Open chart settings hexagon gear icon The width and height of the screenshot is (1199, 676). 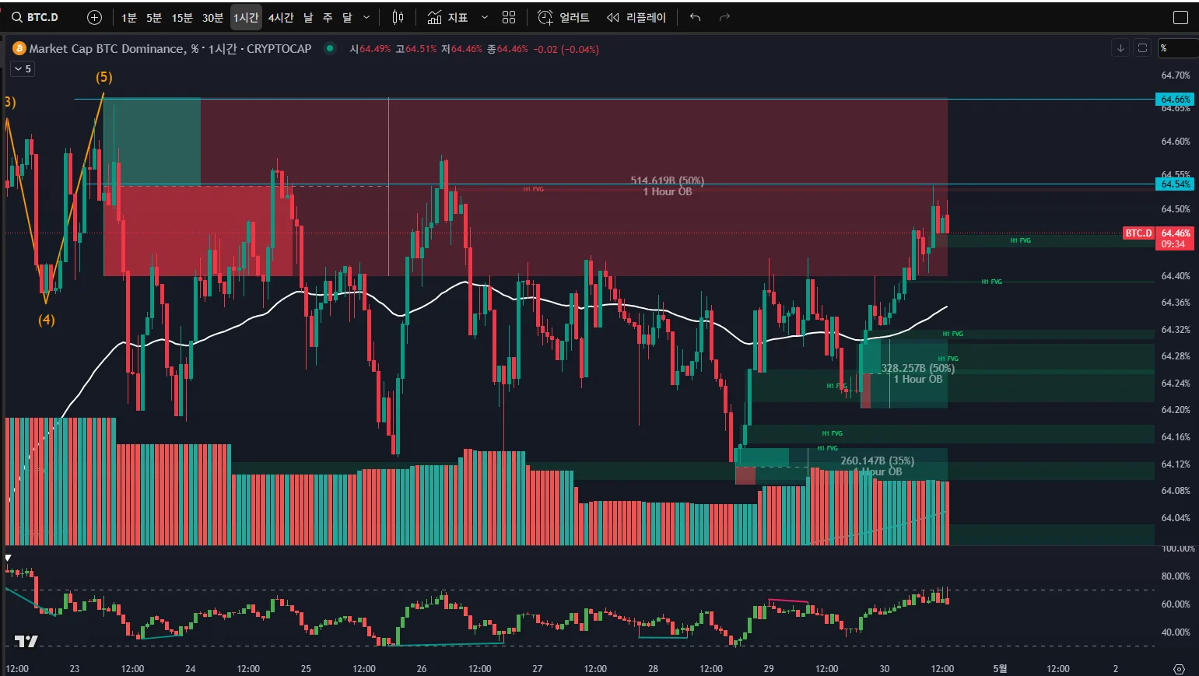point(1179,669)
